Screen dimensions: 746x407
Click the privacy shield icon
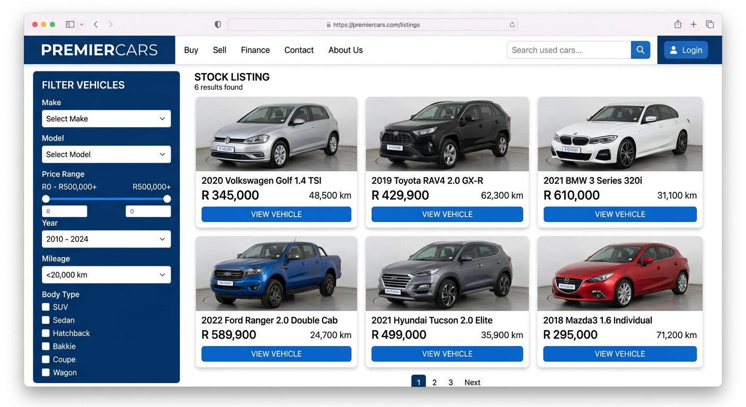[218, 24]
